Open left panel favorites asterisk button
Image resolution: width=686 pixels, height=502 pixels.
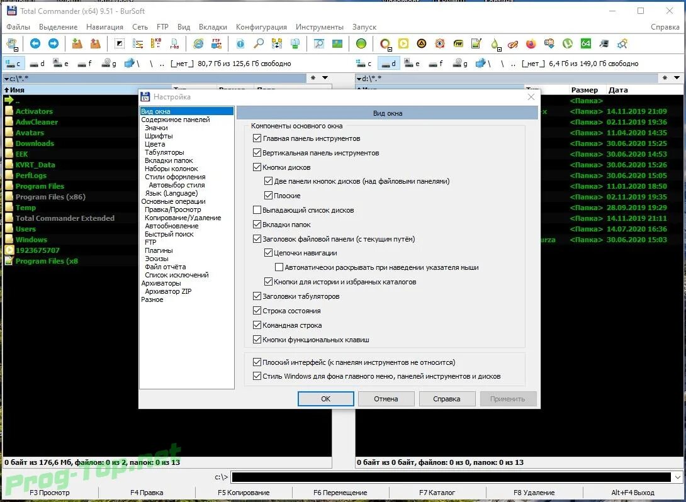click(x=313, y=78)
